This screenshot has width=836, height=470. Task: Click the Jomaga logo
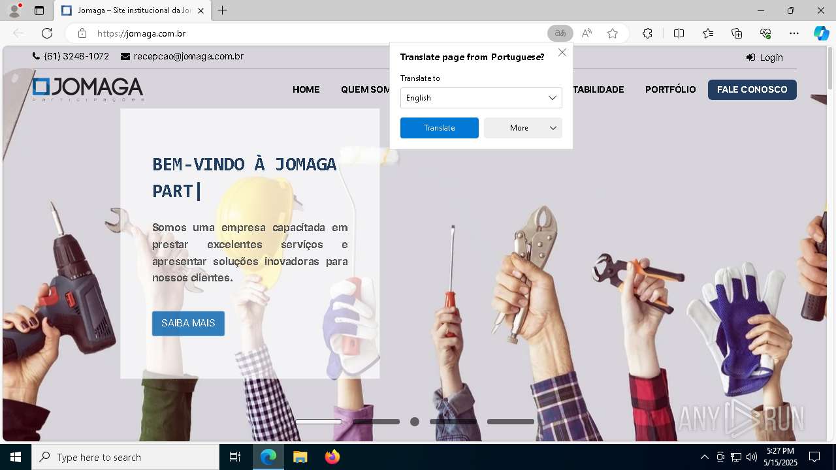(x=88, y=89)
